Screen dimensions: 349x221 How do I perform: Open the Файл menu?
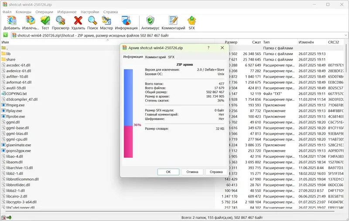click(x=7, y=12)
